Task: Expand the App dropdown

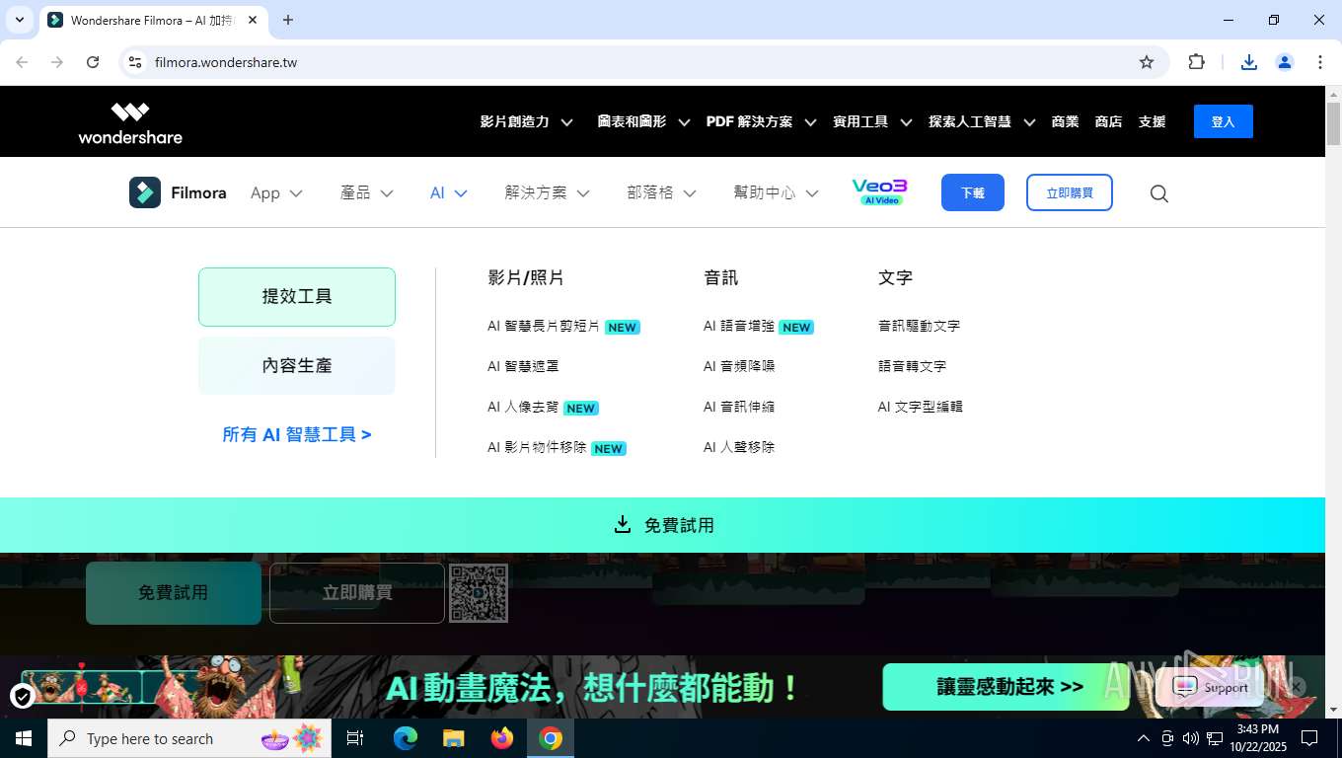Action: click(276, 193)
